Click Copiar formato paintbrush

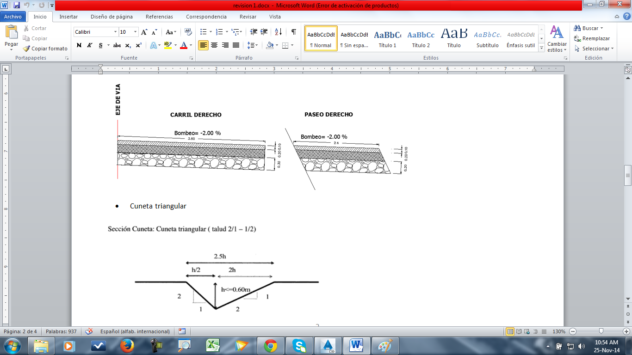[45, 49]
